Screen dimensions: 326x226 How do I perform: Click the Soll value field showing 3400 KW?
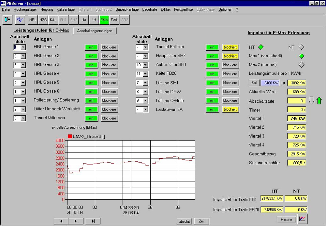(270, 83)
